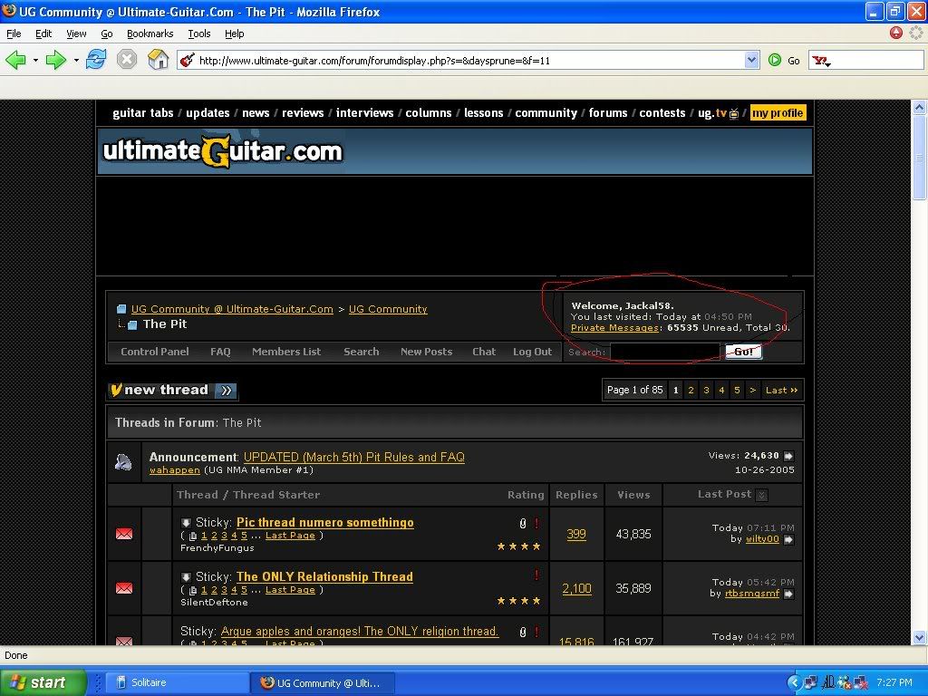Open the Members List link

286,352
